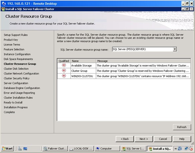
Task: Select the Available Storage name cell
Action: point(83,66)
